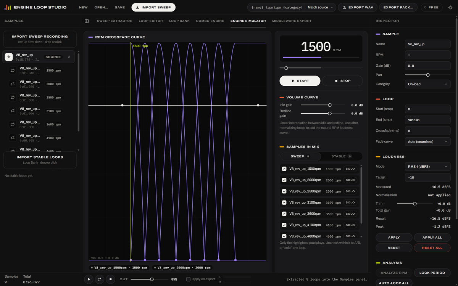
Task: Click the right white point on the volume line
Action: pyautogui.click(x=258, y=105)
